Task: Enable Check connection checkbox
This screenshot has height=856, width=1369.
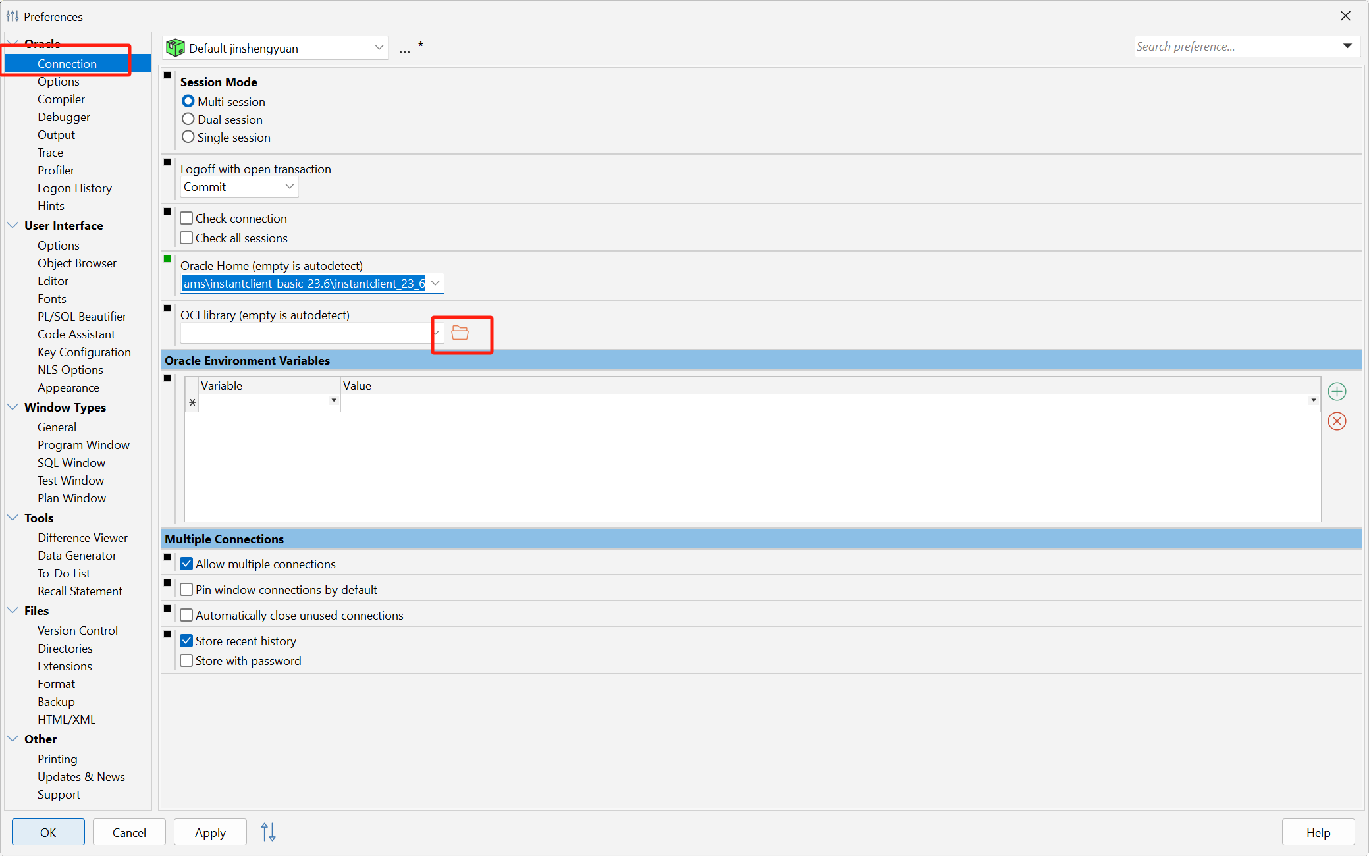Action: click(187, 218)
